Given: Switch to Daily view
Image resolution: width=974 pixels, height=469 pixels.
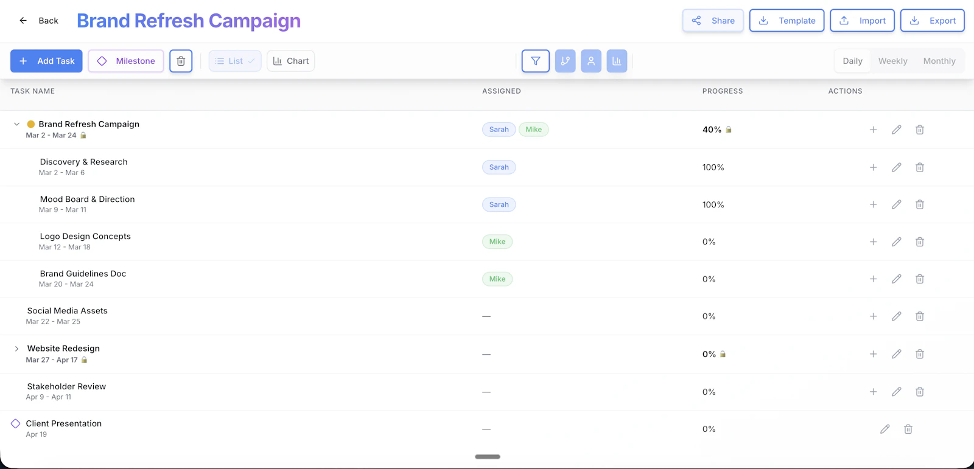Looking at the screenshot, I should click(x=852, y=61).
